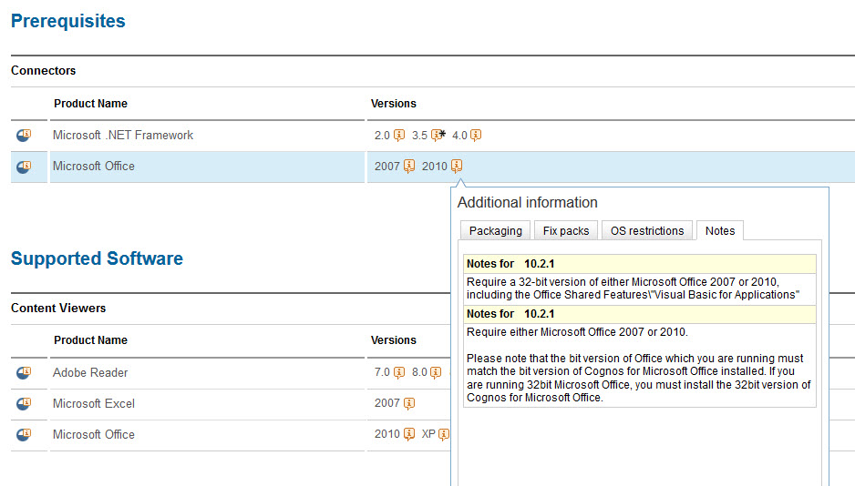
Task: Click the Prerequisites heading
Action: click(x=68, y=21)
